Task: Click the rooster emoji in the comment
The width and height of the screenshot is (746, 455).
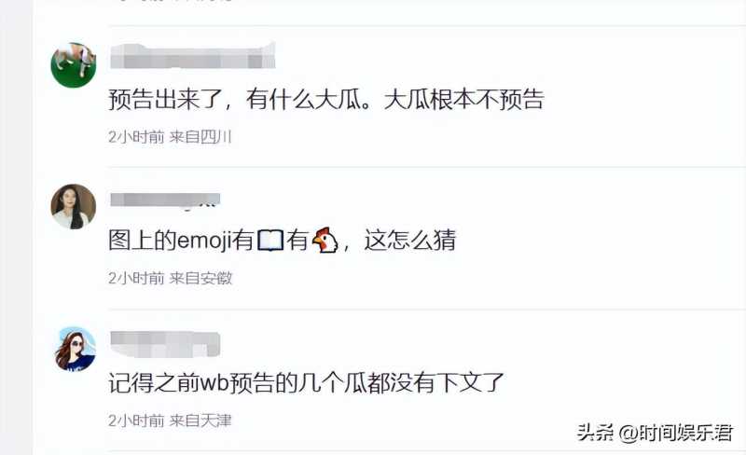Action: [x=325, y=240]
